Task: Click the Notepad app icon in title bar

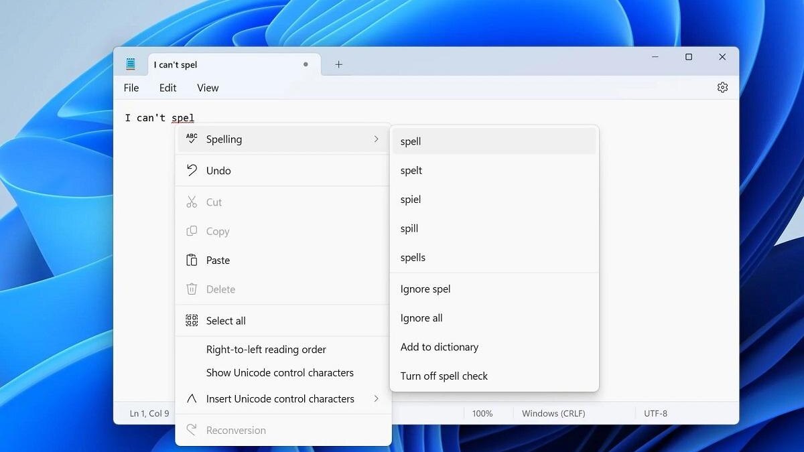Action: coord(131,64)
